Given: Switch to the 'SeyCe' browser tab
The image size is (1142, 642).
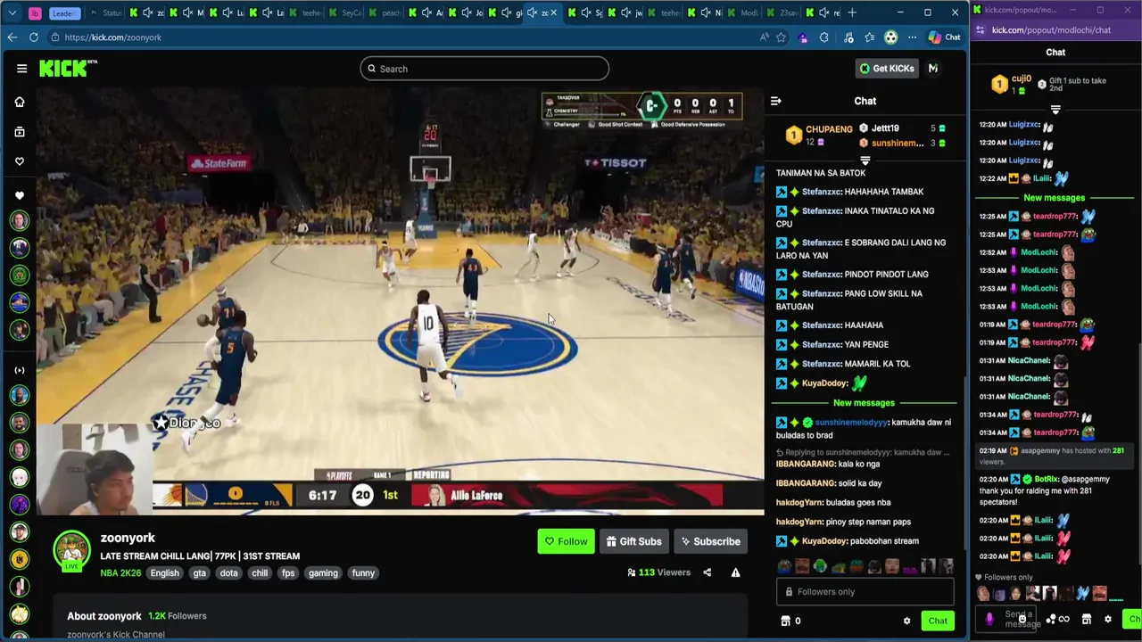Looking at the screenshot, I should [x=344, y=12].
